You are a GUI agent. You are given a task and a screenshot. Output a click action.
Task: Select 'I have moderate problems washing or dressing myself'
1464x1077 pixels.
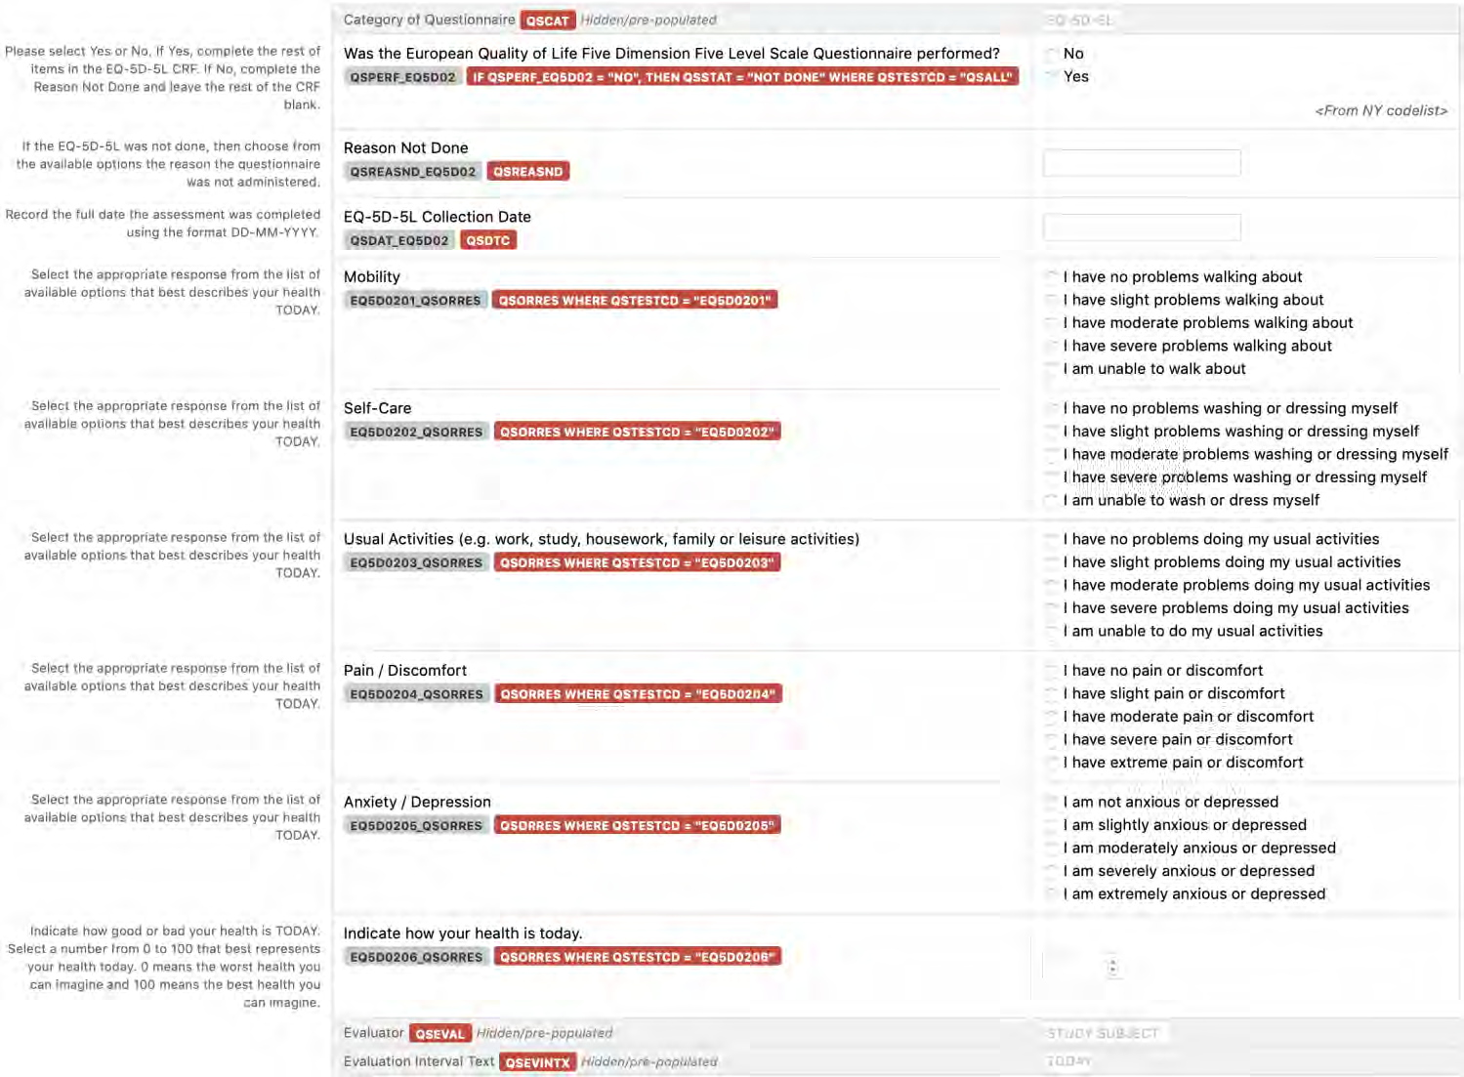click(1052, 454)
